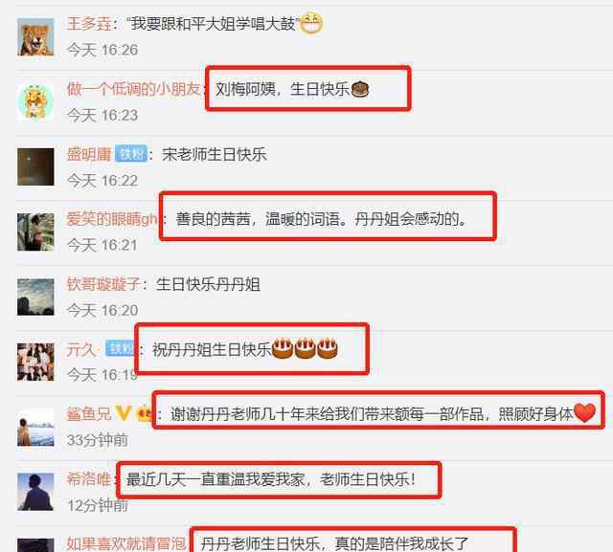The image size is (613, 552).
Task: Click the cartoon giraffe avatar
Action: (35, 102)
